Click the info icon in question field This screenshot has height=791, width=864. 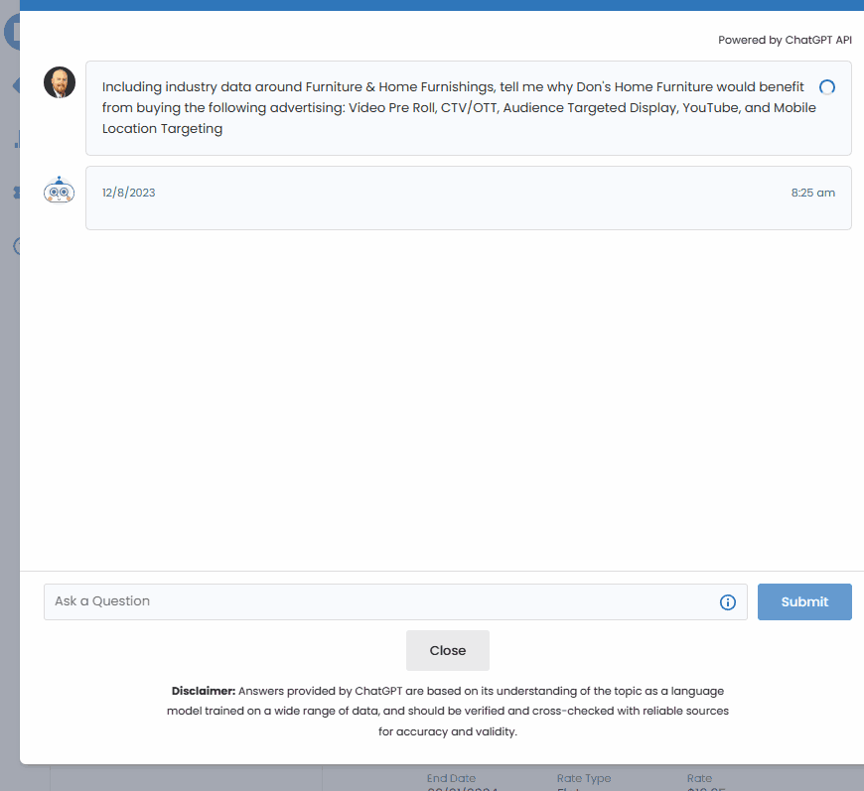pyautogui.click(x=727, y=602)
